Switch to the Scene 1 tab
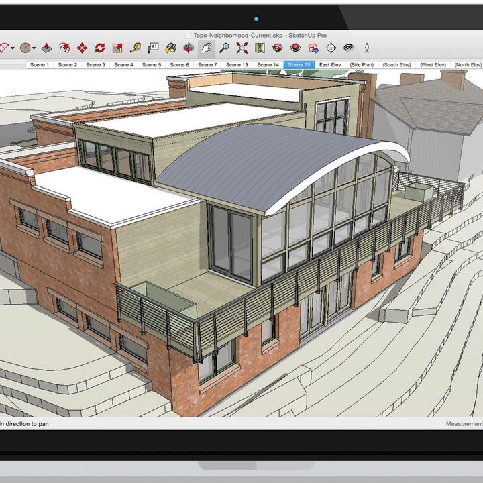Screen dimensions: 483x483 pyautogui.click(x=40, y=64)
